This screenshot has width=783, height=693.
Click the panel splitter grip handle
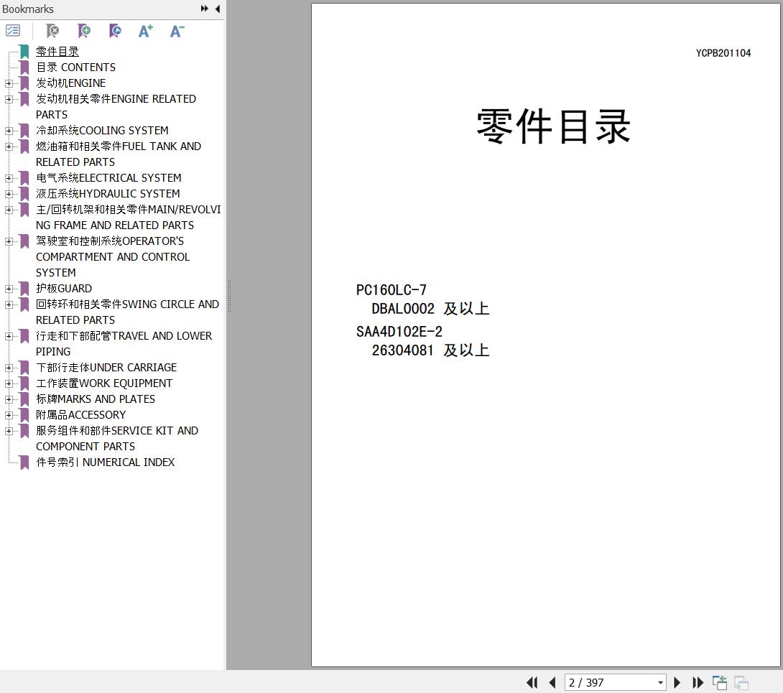click(x=229, y=297)
